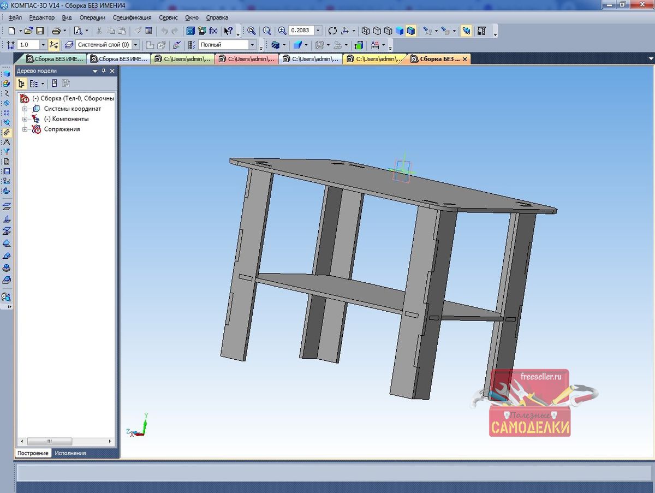Click the model tree horizontal scrollbar
This screenshot has height=493, width=655.
[x=49, y=441]
